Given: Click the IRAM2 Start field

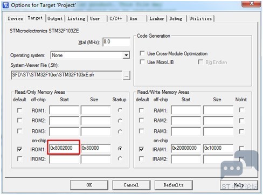Looking at the screenshot, I should pos(186,159).
